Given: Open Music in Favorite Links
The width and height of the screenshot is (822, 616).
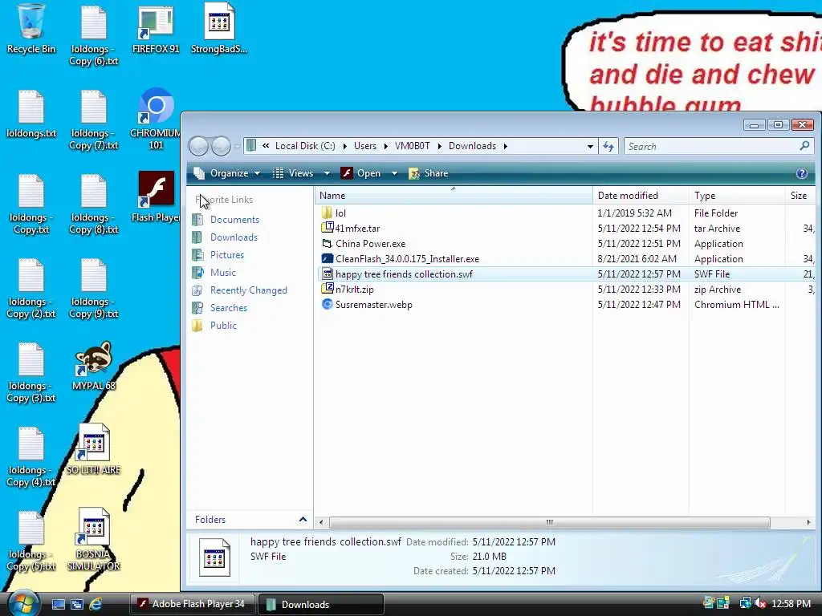Looking at the screenshot, I should (223, 273).
